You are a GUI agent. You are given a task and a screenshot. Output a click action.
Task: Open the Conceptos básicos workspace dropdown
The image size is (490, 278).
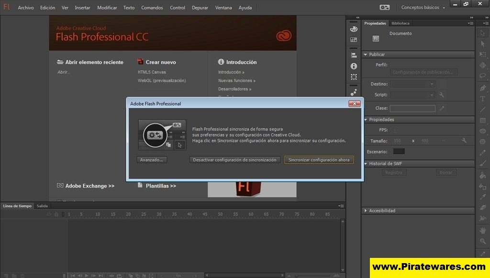(x=423, y=7)
